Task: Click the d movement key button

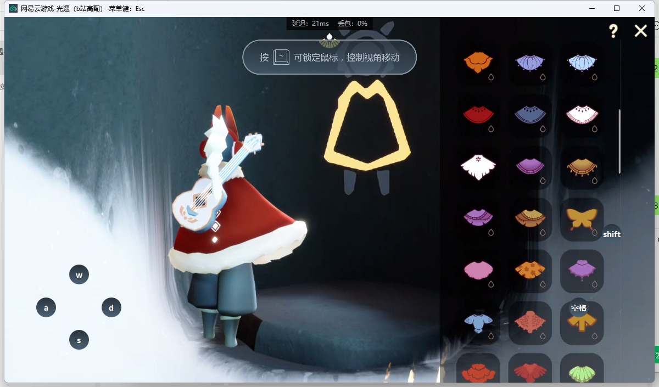Action: (x=111, y=308)
